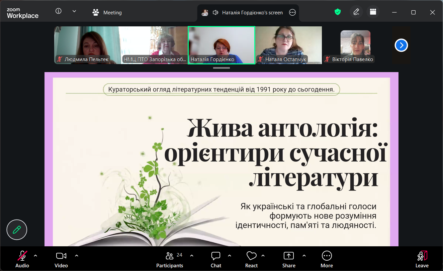Expand video options arrow next to Video
The width and height of the screenshot is (443, 271).
tap(77, 256)
